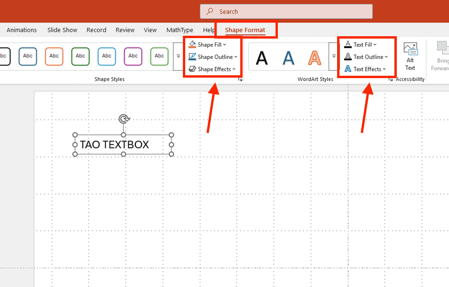Click inside the Search box

point(286,11)
